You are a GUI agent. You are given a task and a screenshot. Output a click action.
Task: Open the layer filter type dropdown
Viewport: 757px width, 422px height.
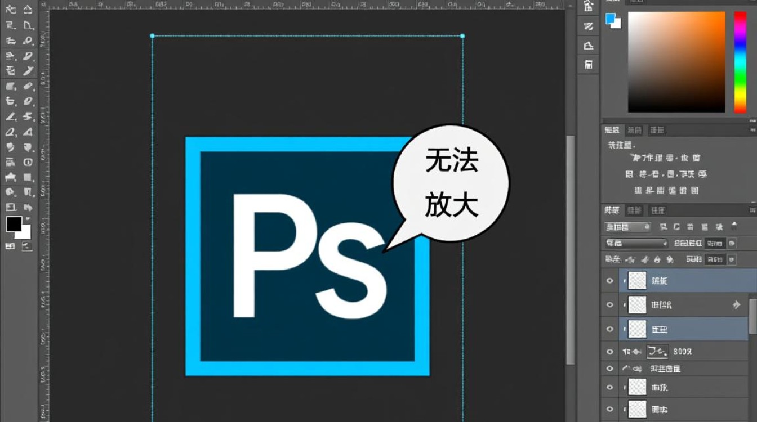[x=627, y=227]
